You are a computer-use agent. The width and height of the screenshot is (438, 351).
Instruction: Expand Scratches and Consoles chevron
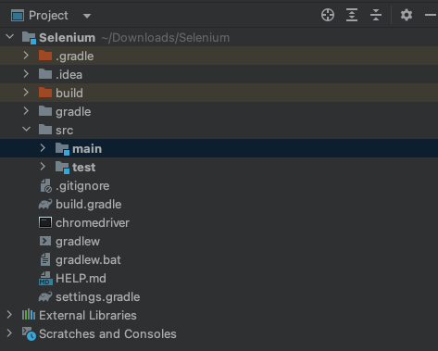9,333
